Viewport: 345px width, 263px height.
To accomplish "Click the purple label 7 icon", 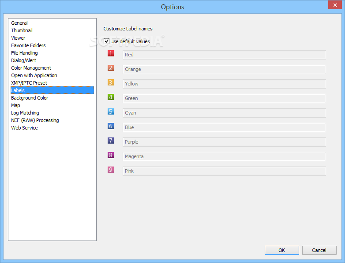I will point(111,141).
